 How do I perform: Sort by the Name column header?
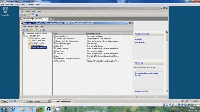tap(69, 34)
